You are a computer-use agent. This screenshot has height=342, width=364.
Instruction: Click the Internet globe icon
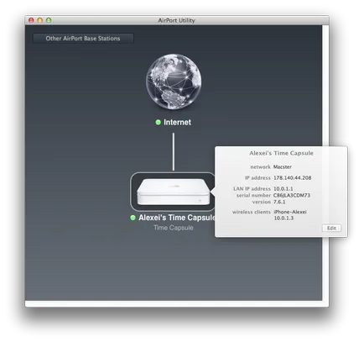(174, 82)
